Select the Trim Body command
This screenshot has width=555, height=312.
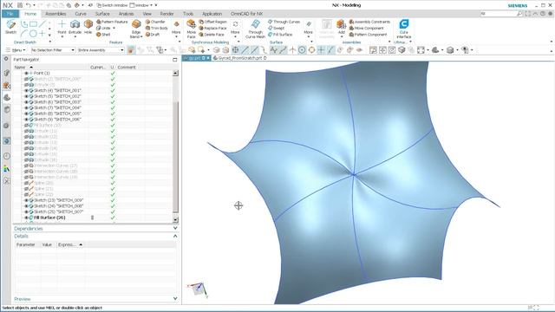[x=156, y=28]
